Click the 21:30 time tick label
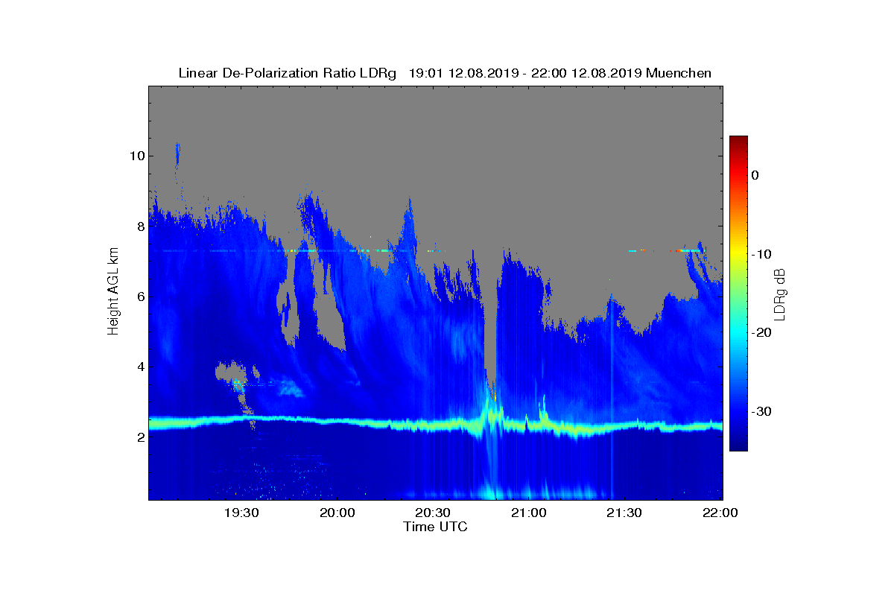The height and width of the screenshot is (596, 894). point(625,513)
